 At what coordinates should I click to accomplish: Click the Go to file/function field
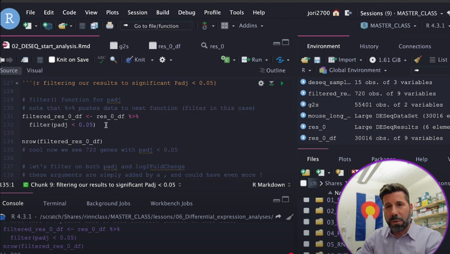(156, 26)
